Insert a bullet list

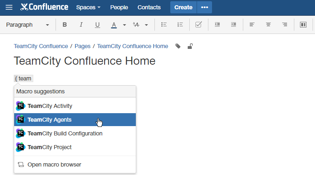pyautogui.click(x=164, y=25)
